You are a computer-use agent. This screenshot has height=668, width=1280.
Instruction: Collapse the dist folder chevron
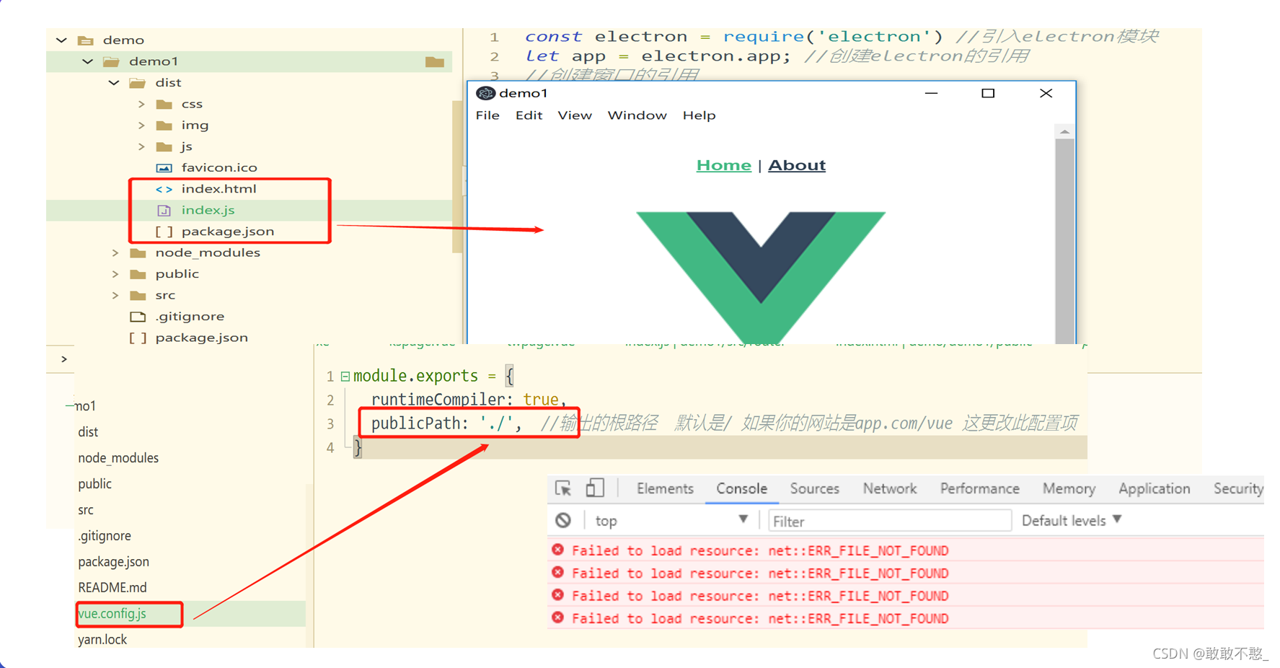114,83
